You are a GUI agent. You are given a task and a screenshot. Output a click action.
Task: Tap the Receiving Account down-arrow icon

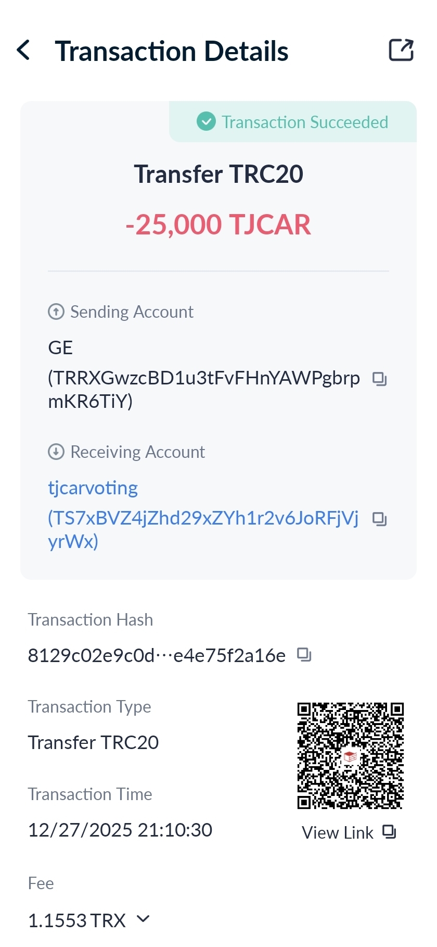[x=56, y=452]
